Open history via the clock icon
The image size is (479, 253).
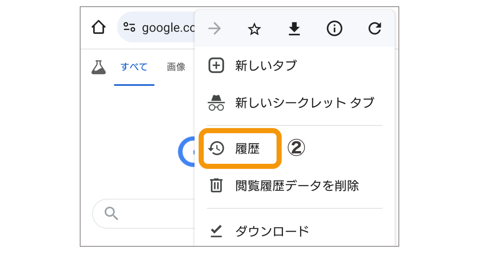(x=216, y=148)
